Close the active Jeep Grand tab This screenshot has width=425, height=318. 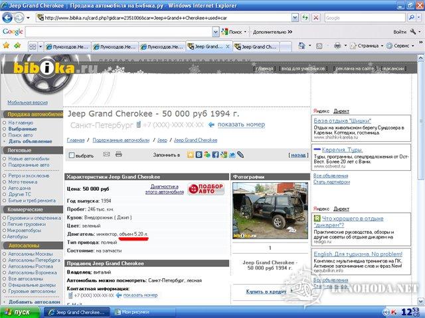point(228,46)
